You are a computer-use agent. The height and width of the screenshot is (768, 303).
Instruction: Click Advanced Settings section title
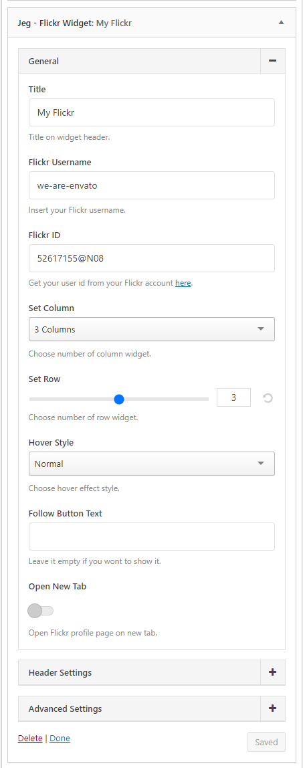(x=65, y=708)
